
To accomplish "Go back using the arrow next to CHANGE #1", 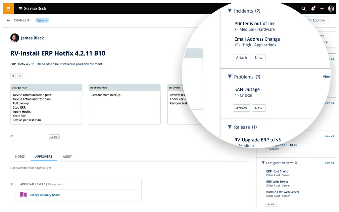I will [x=8, y=20].
